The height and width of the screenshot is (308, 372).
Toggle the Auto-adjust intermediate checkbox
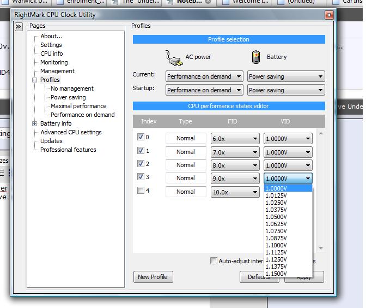click(x=214, y=260)
